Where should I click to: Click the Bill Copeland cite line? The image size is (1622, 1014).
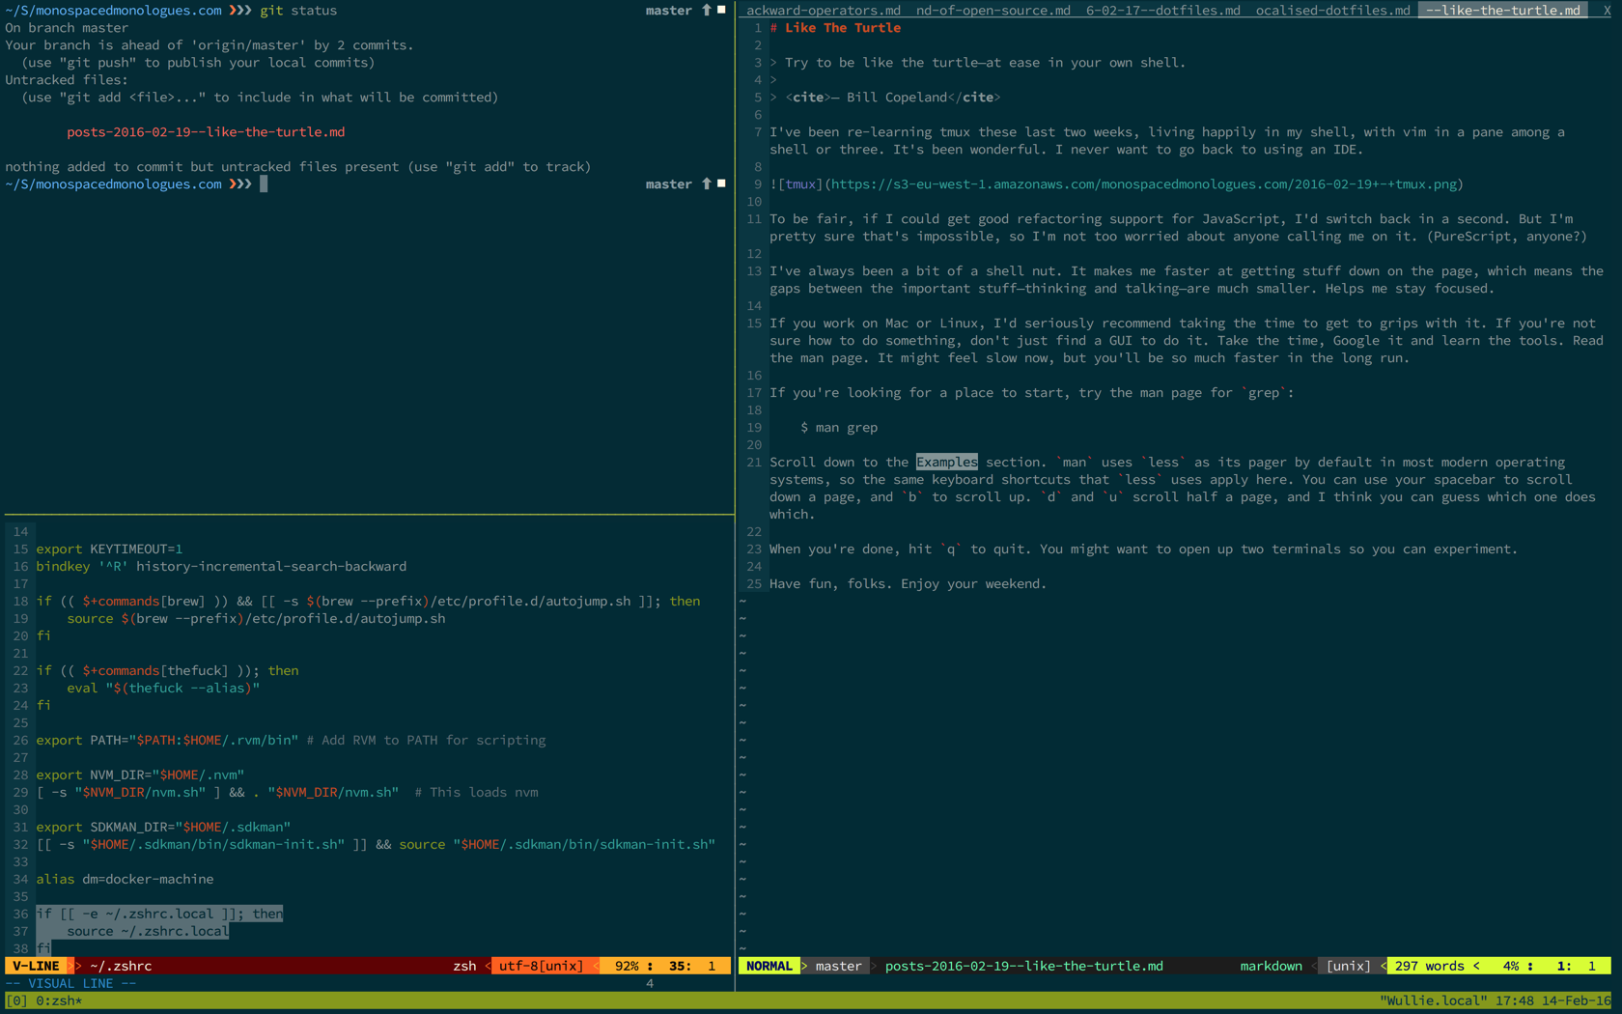coord(885,98)
